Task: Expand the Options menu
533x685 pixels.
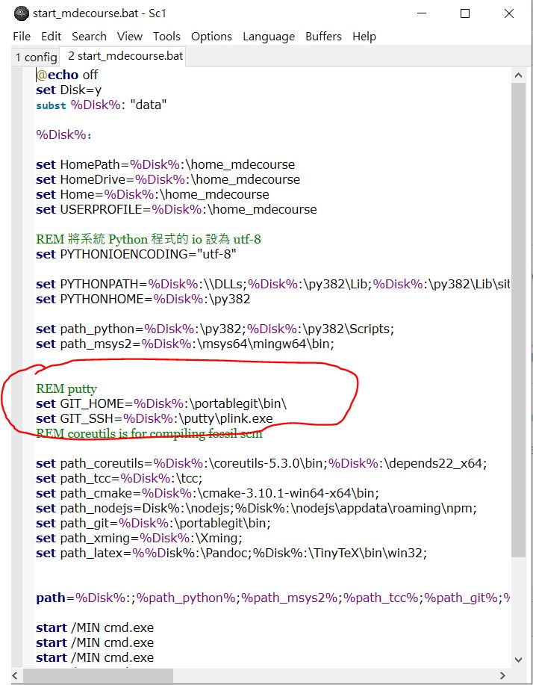Action: [211, 36]
